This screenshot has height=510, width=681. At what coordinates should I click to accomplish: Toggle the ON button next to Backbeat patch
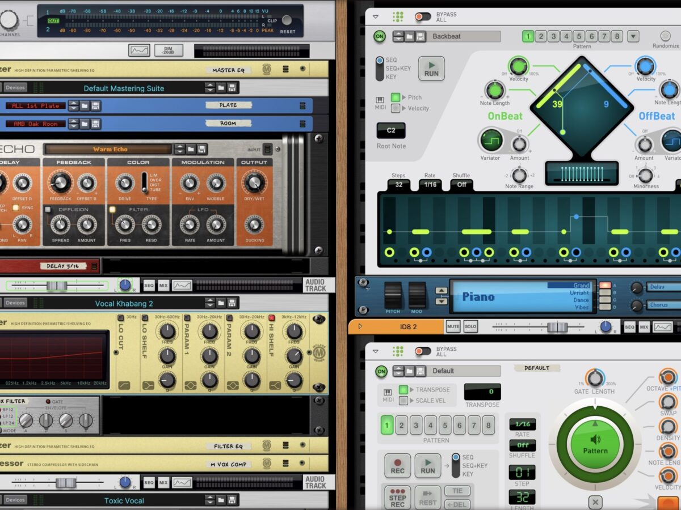(379, 37)
